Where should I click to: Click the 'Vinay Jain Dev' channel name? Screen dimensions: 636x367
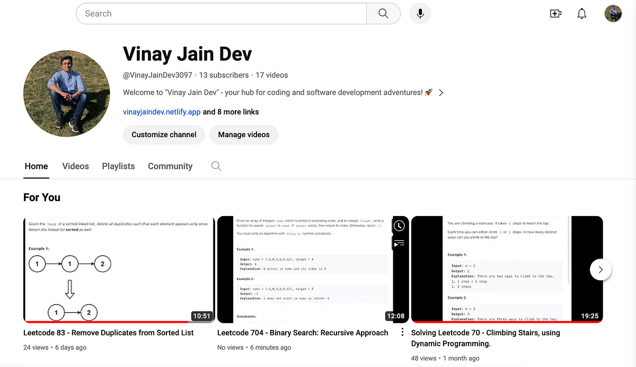[x=188, y=53]
